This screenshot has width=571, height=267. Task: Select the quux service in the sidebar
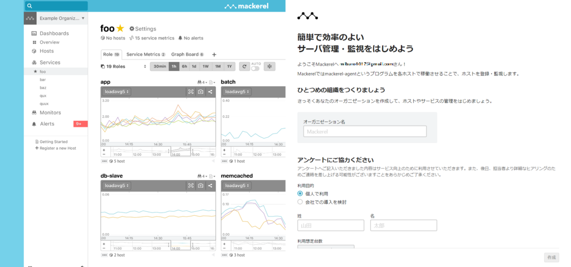tap(44, 103)
